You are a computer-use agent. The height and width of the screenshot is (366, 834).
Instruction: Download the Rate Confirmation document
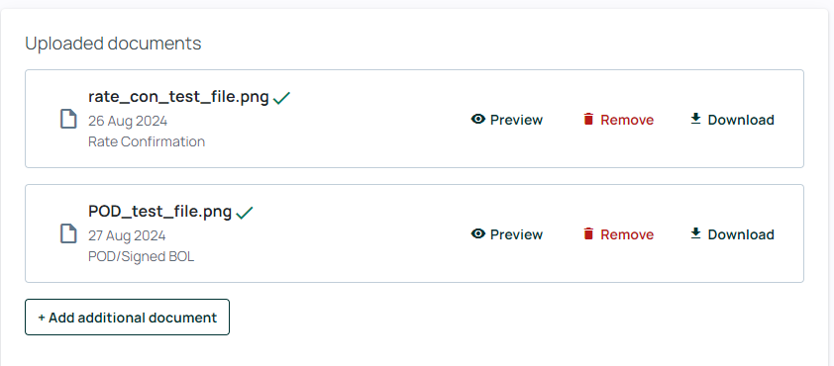(732, 120)
